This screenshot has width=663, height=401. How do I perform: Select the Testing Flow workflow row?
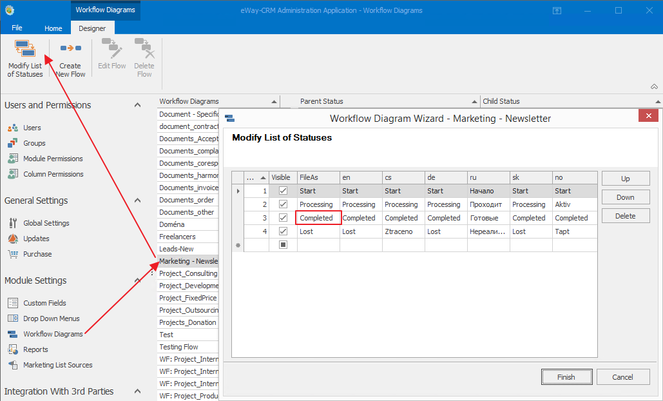click(188, 347)
